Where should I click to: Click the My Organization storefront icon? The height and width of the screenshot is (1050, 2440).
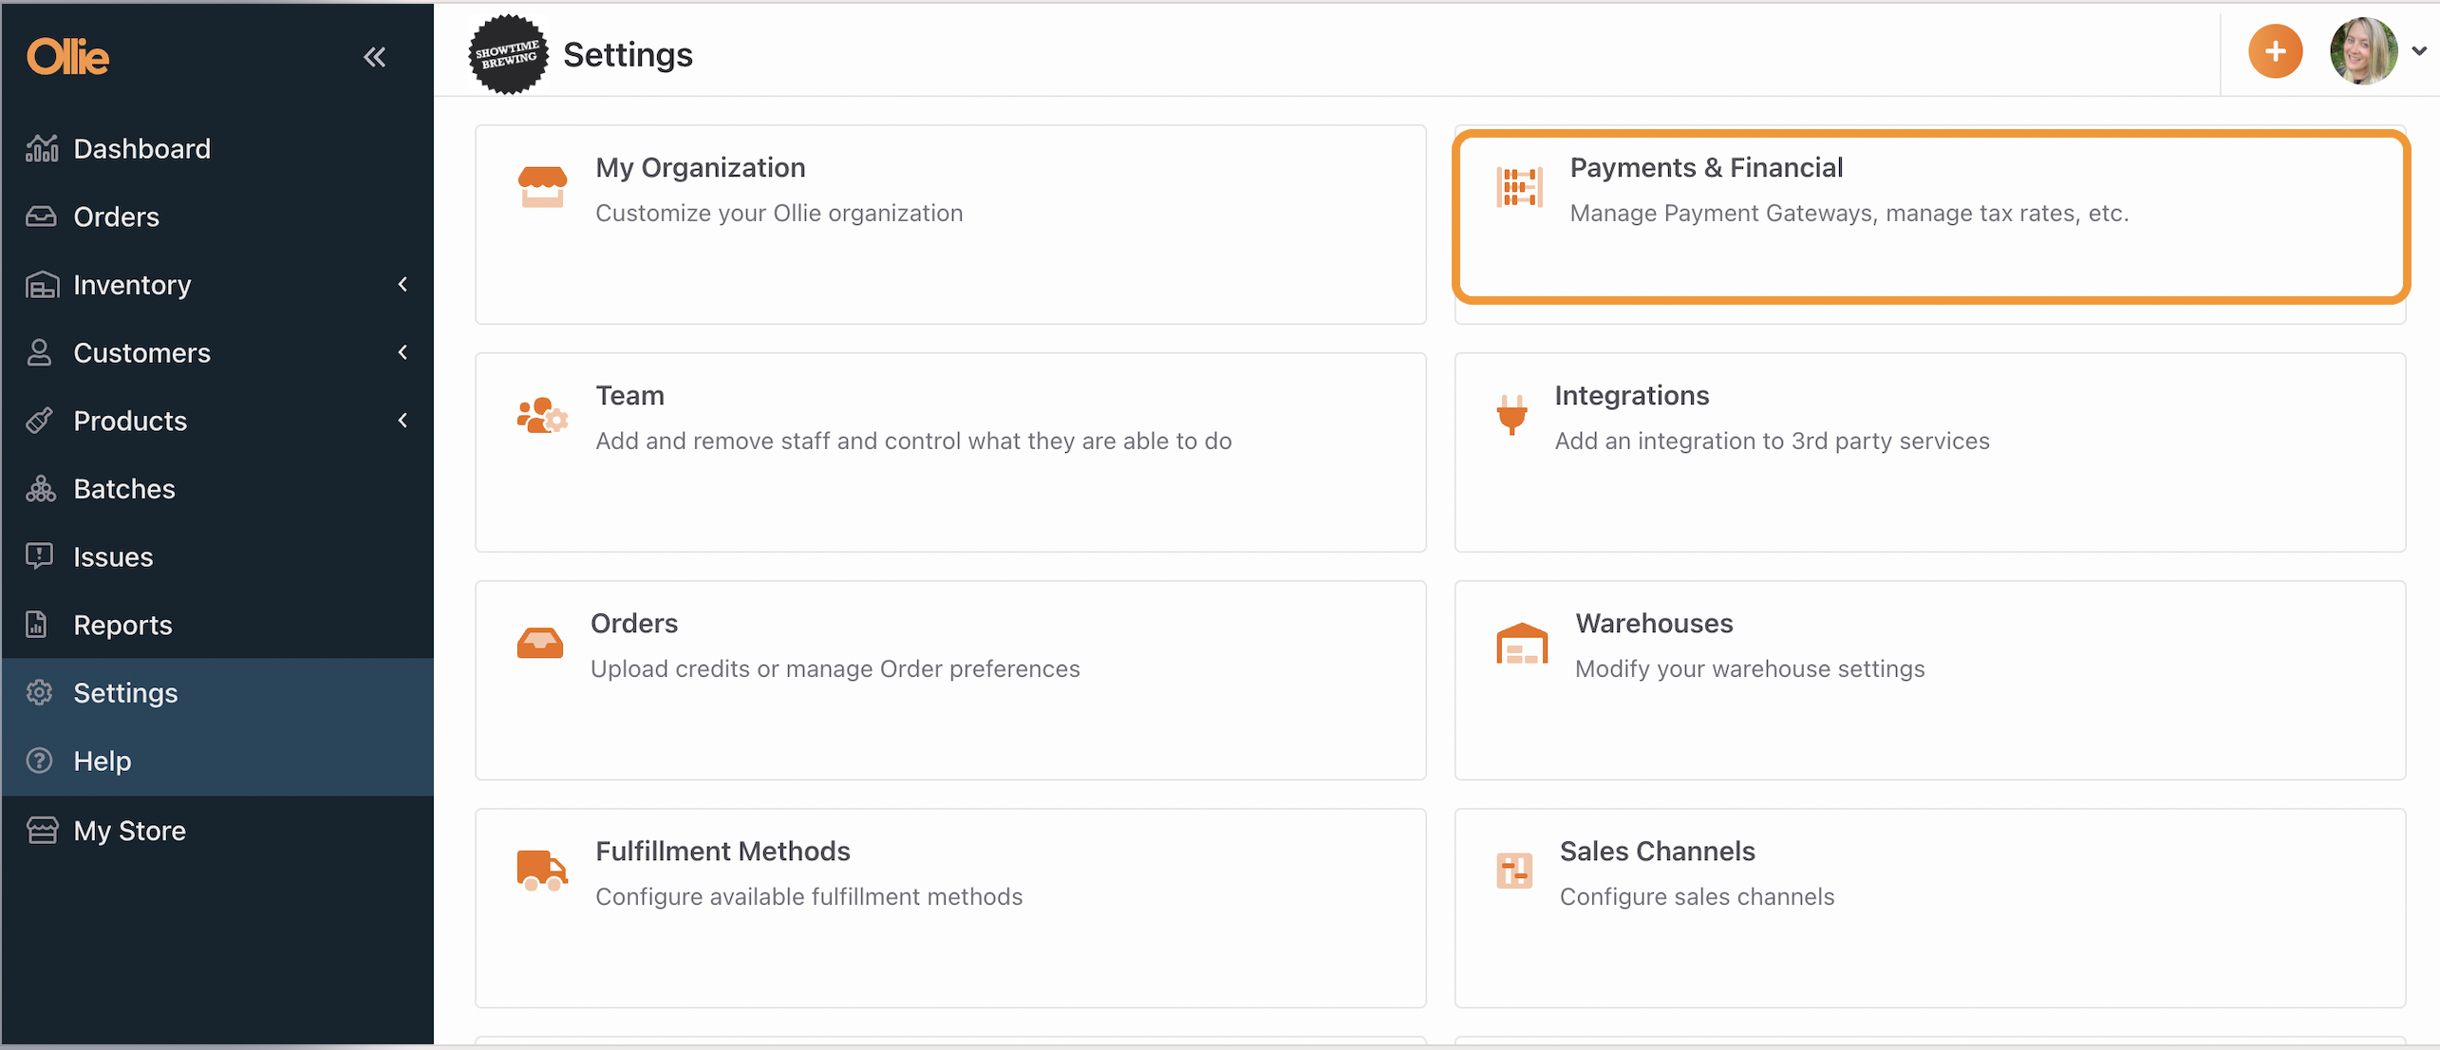click(x=542, y=186)
